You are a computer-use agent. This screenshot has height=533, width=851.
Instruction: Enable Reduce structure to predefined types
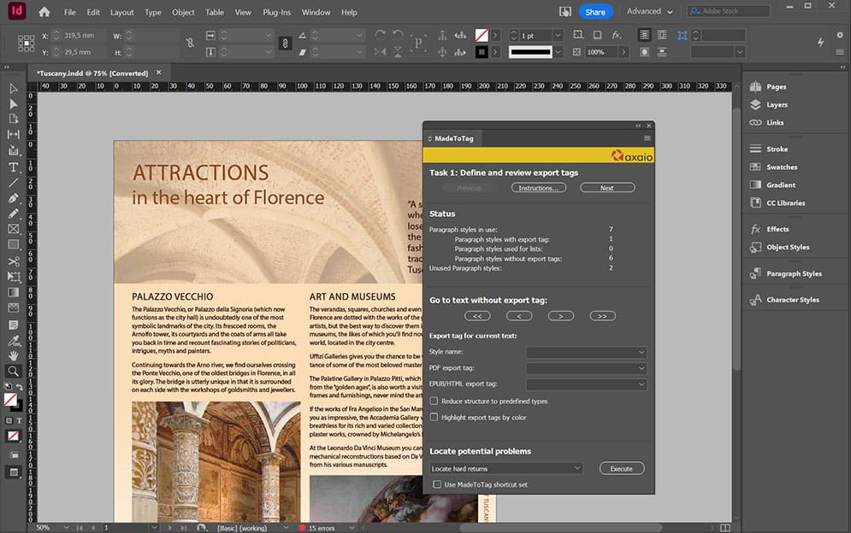pos(434,401)
